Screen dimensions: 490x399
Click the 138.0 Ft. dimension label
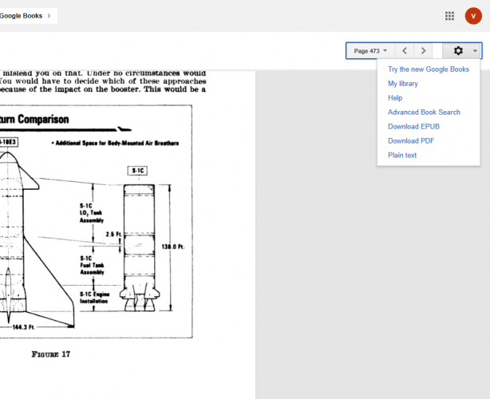tap(173, 247)
